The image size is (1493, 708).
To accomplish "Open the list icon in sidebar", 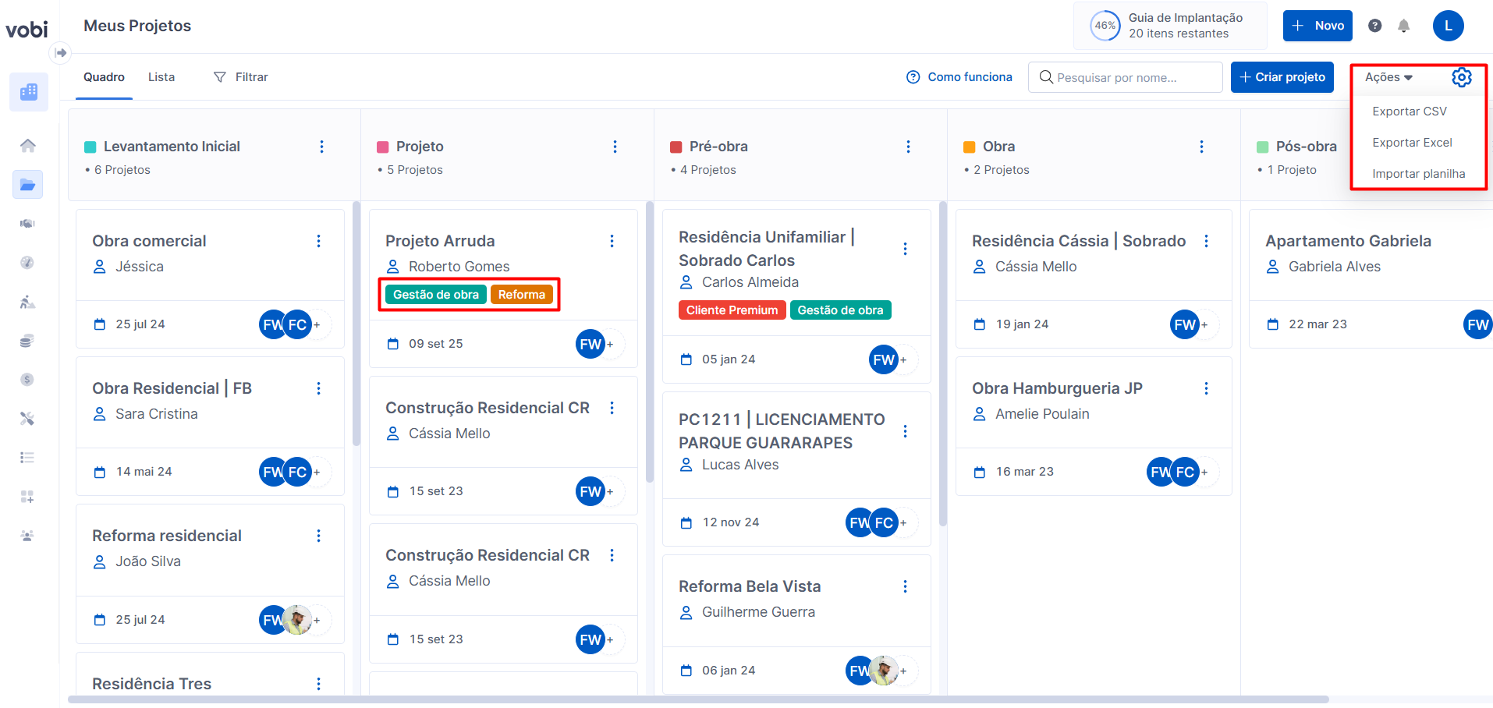I will [x=27, y=458].
